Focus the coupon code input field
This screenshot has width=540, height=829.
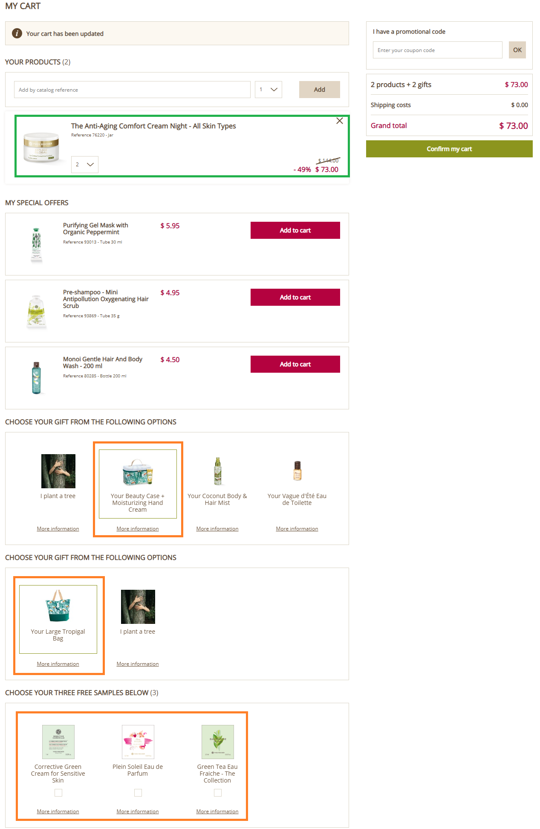click(x=438, y=50)
